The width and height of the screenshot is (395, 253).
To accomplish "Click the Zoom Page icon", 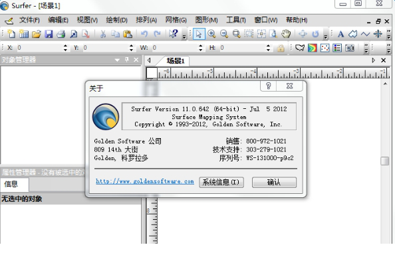I will pos(273,34).
